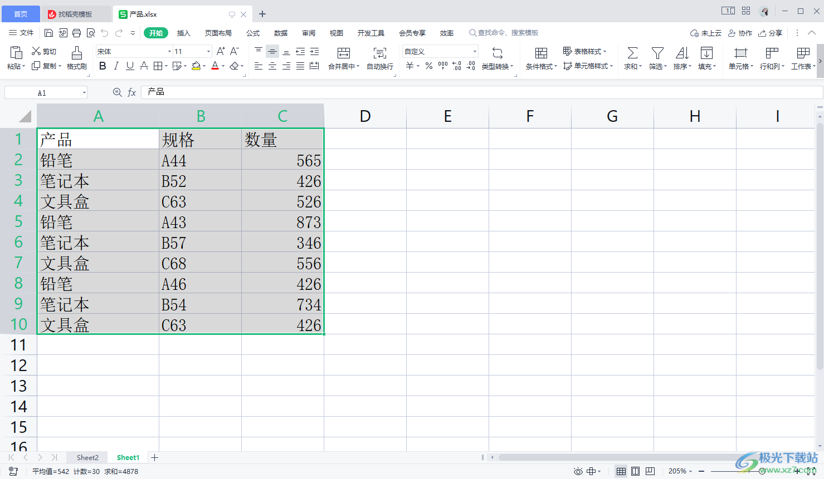The height and width of the screenshot is (479, 824).
Task: Open the font name dropdown (宋体)
Action: [x=170, y=51]
